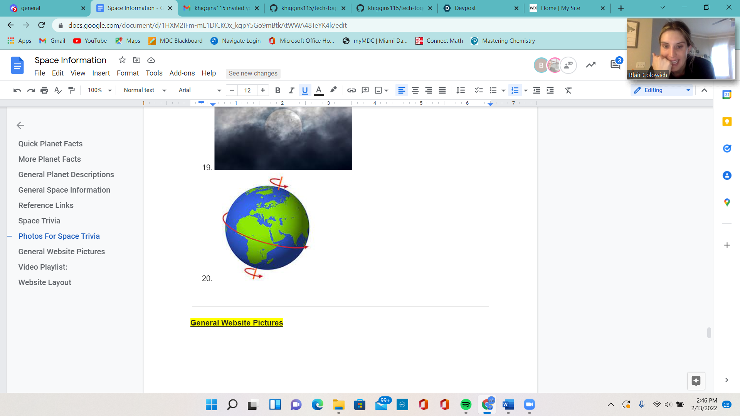740x416 pixels.
Task: Open Spotify from the taskbar
Action: 466,404
